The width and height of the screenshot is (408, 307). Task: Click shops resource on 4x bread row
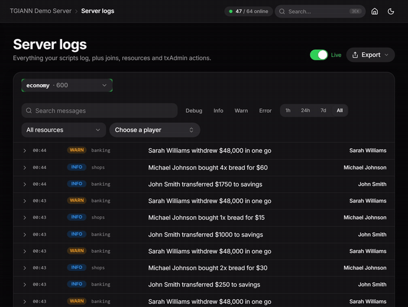click(x=98, y=168)
